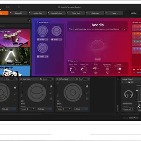Toggle the Momentary Assigned button showing Off
The width and height of the screenshot is (141, 141).
click(x=107, y=69)
